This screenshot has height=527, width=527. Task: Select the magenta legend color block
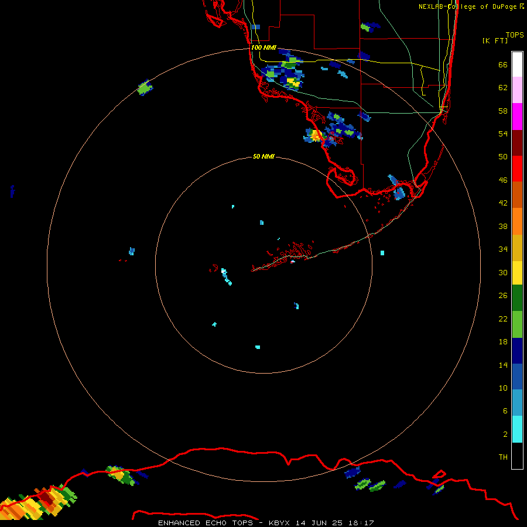coord(517,117)
